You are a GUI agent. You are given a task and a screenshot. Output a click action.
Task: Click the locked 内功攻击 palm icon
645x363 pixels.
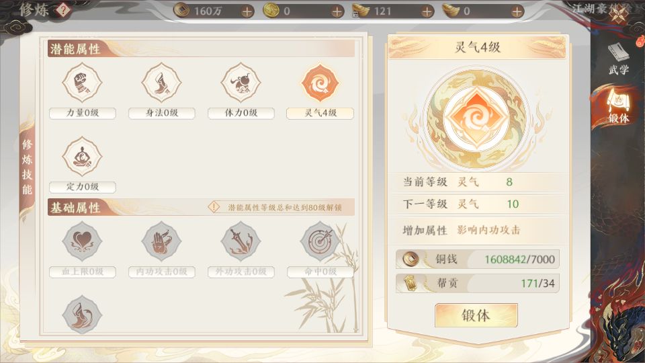click(x=162, y=241)
